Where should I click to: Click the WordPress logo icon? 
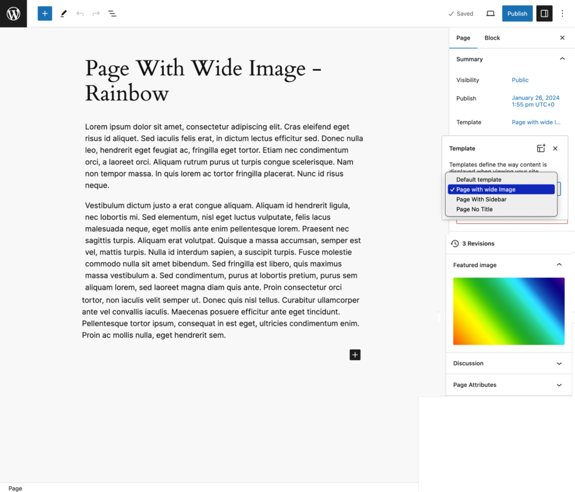pyautogui.click(x=13, y=13)
